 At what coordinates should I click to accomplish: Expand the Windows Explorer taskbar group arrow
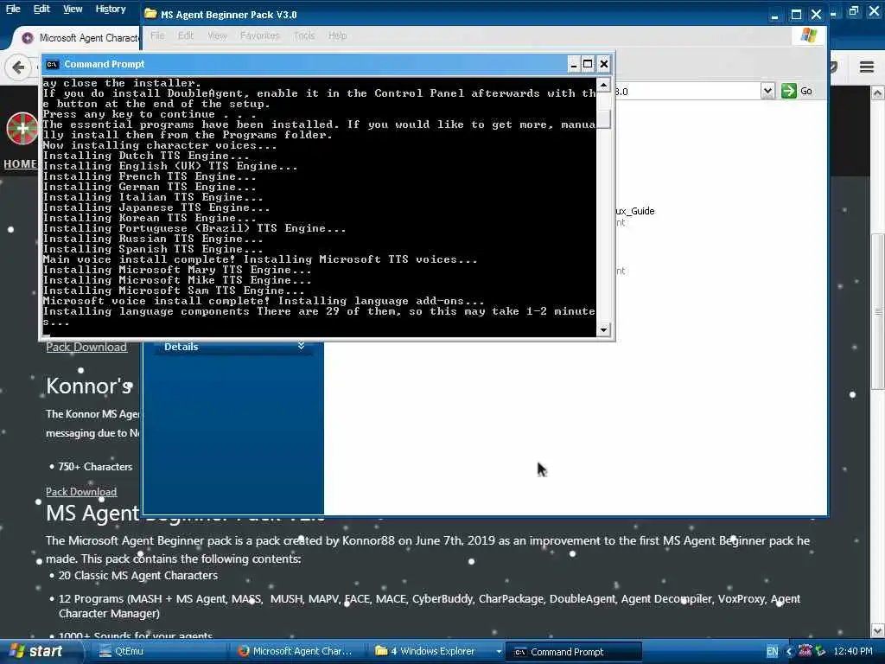pyautogui.click(x=499, y=652)
